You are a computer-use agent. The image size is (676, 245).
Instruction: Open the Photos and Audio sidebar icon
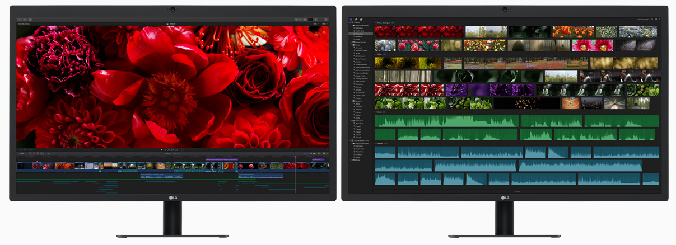pyautogui.click(x=356, y=20)
